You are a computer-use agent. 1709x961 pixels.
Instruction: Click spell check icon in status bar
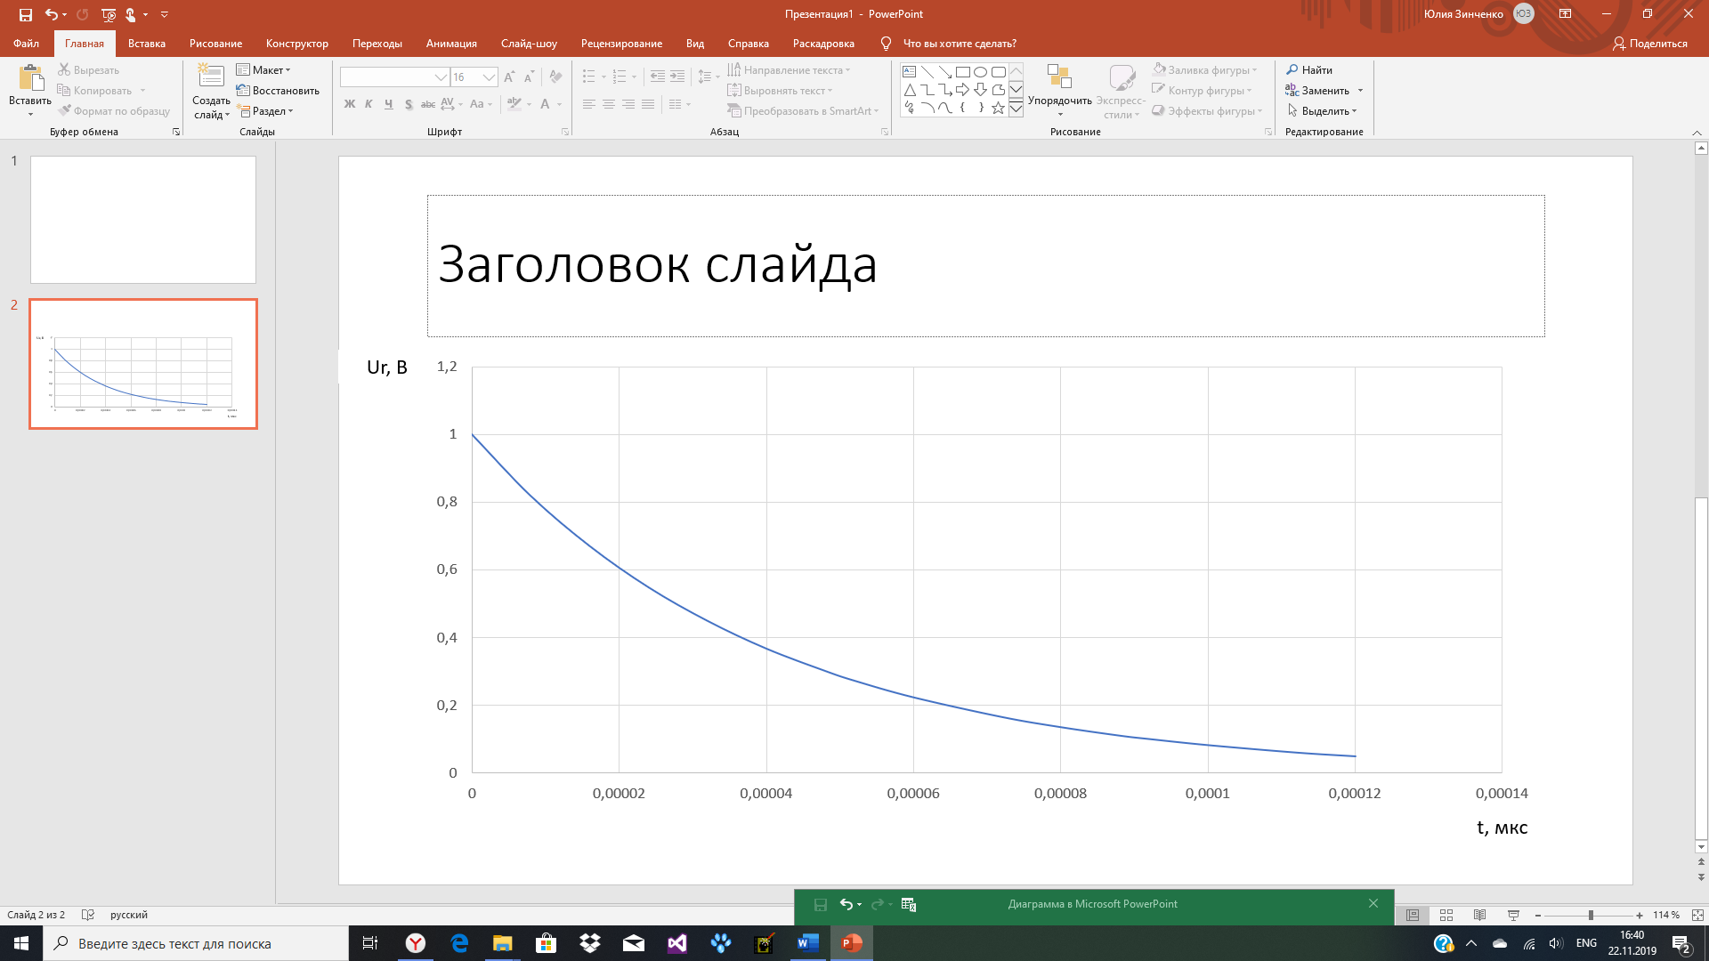tap(88, 915)
